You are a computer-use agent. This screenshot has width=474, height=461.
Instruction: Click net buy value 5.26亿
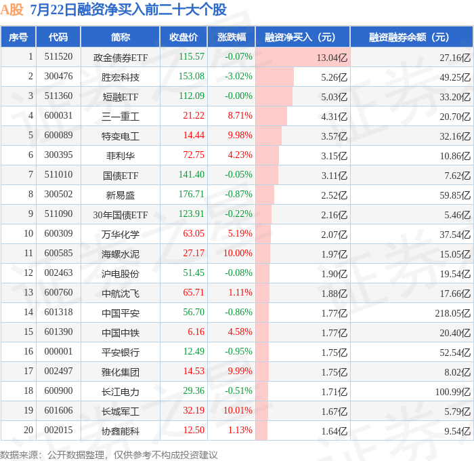tap(335, 77)
